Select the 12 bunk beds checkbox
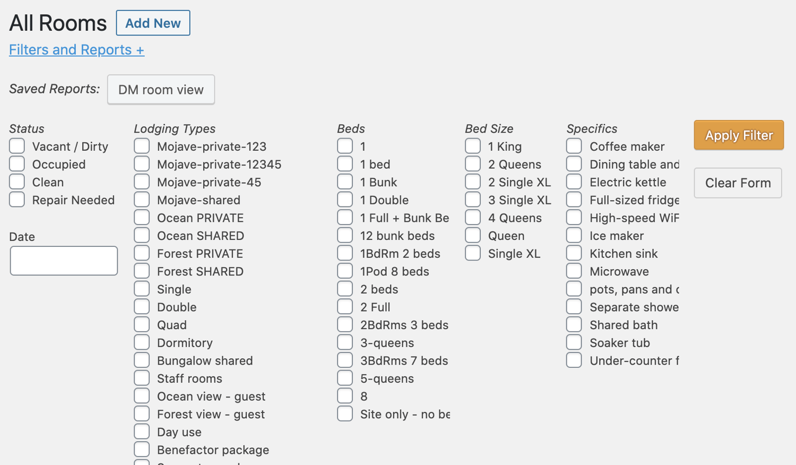Viewport: 796px width, 465px height. tap(345, 235)
